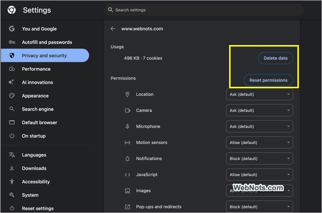The height and width of the screenshot is (213, 322).
Task: Click the Google G icon in sidebar
Action: click(12, 29)
